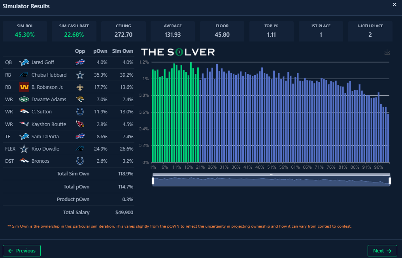This screenshot has height=258, width=402.
Task: Click the pOwn column header
Action: coord(100,51)
